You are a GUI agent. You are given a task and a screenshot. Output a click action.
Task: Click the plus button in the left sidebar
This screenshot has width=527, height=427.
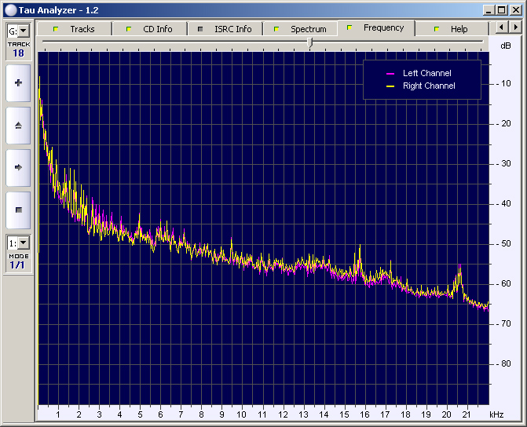point(18,82)
